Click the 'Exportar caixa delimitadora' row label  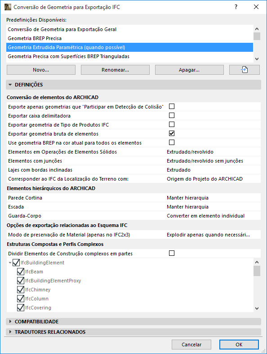(39, 116)
